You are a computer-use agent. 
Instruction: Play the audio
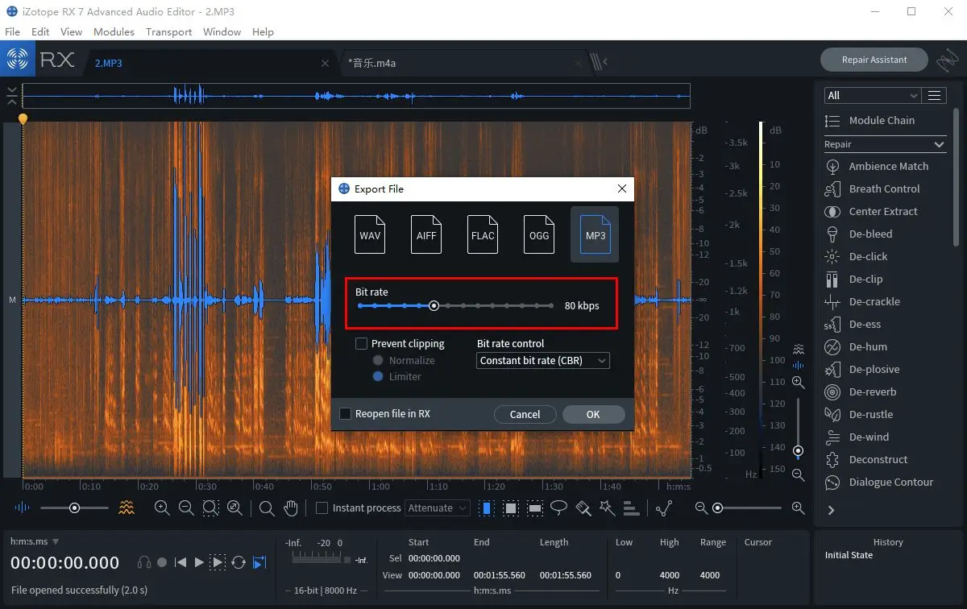tap(199, 562)
